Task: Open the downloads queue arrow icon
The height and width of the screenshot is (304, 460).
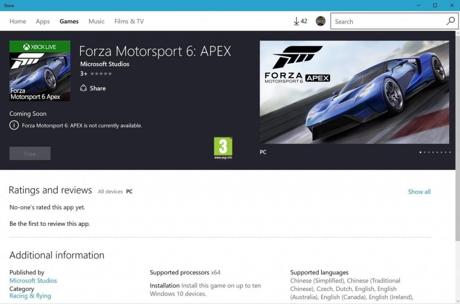Action: [x=296, y=21]
